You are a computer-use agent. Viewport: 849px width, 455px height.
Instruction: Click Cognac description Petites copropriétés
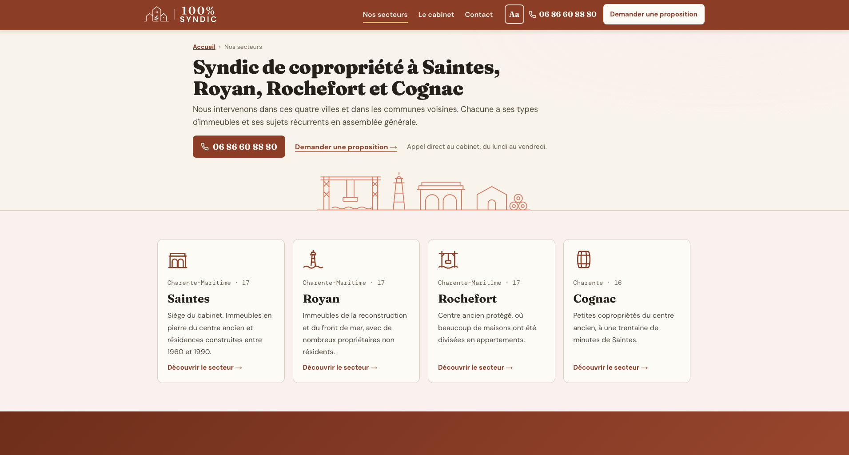pyautogui.click(x=624, y=327)
